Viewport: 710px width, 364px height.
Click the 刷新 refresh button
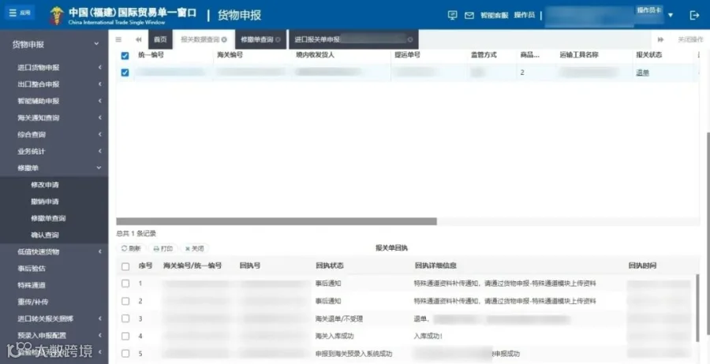tap(131, 248)
